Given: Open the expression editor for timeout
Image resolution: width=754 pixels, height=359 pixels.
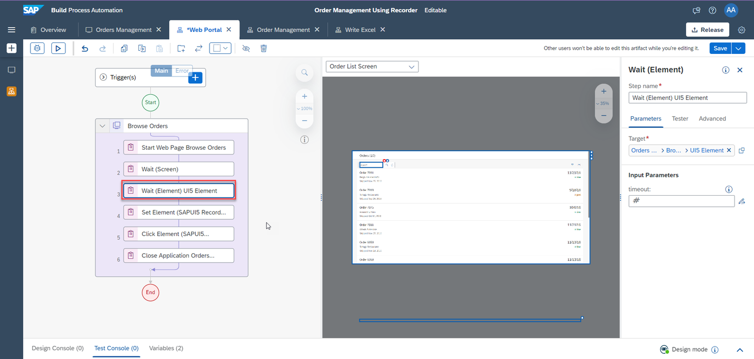Looking at the screenshot, I should tap(741, 201).
